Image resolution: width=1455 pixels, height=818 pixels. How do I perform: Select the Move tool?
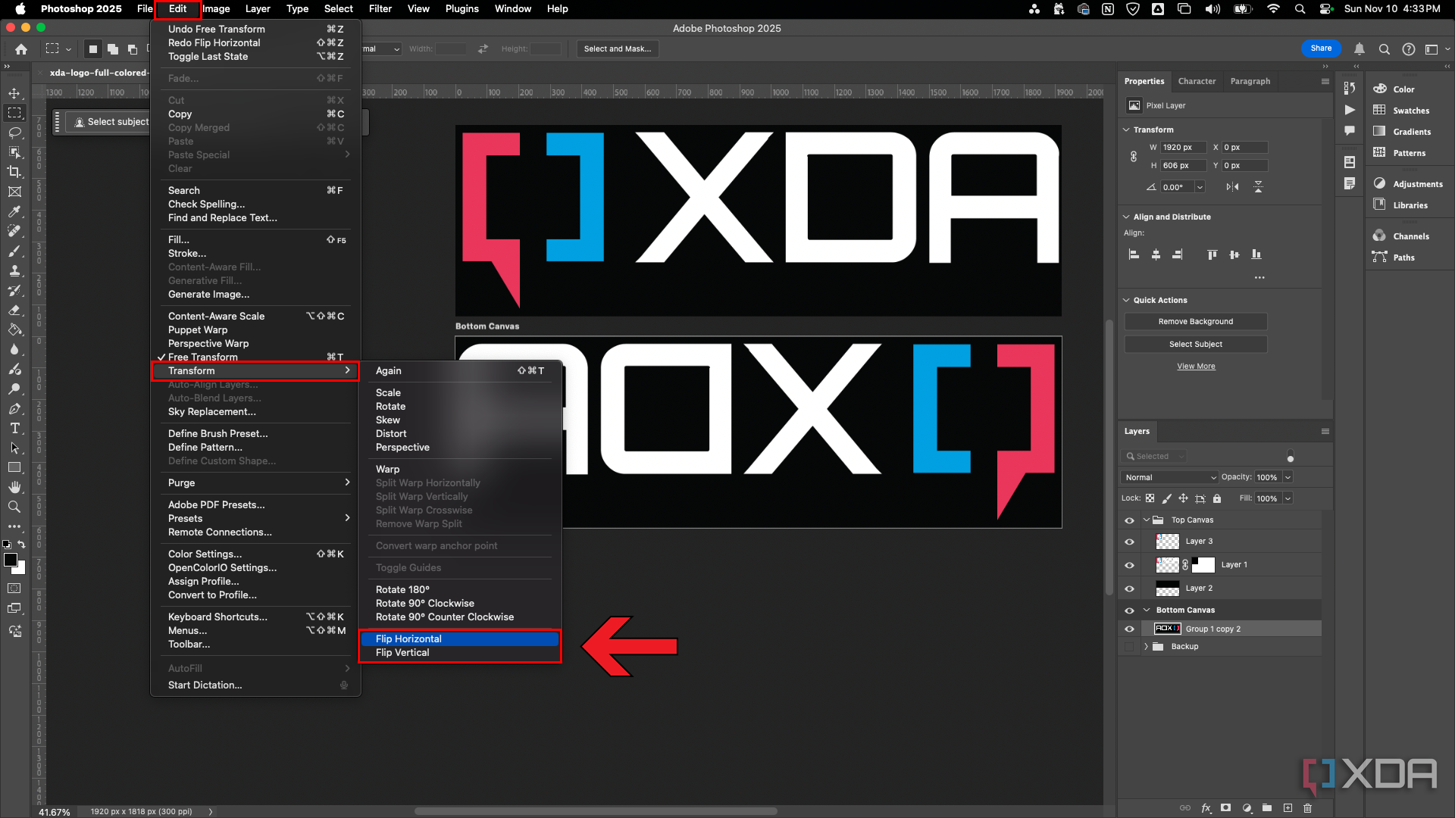point(14,93)
